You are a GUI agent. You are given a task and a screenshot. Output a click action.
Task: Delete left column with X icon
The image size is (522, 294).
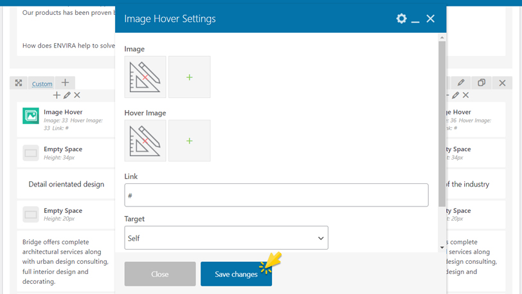[77, 95]
